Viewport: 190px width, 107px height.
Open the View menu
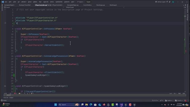[15, 2]
